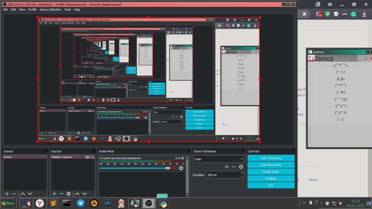Hide the Display Capture source
The width and height of the screenshot is (372, 209).
[88, 157]
